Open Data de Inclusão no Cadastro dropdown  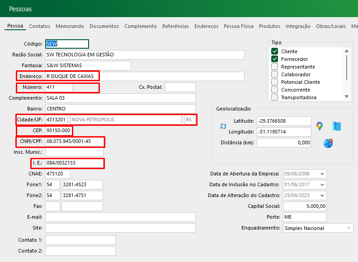[x=322, y=184]
